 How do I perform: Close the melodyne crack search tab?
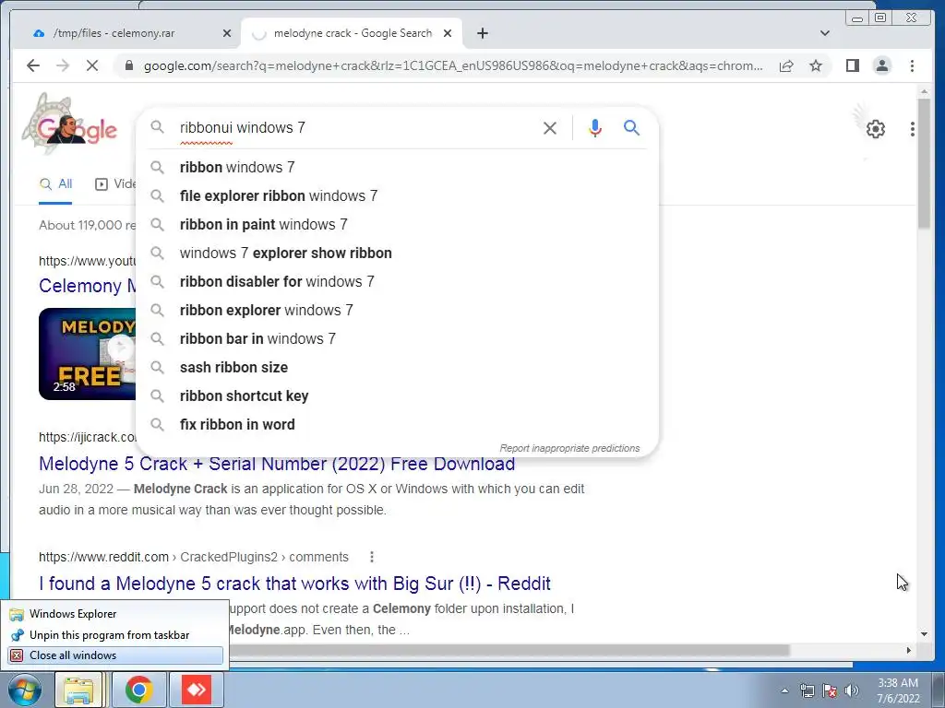click(x=448, y=33)
